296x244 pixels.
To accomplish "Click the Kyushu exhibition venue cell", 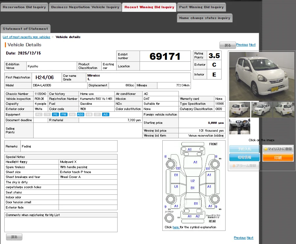I will tap(52, 66).
